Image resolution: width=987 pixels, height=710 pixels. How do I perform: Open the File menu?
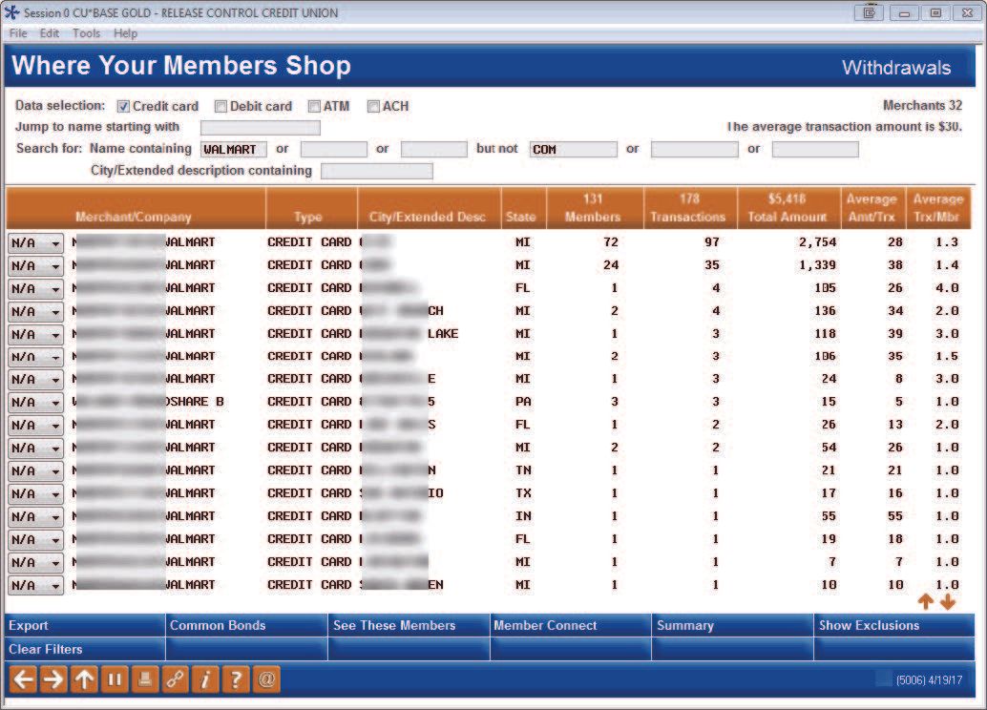click(x=18, y=33)
